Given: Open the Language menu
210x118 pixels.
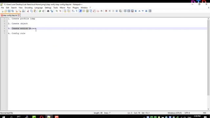Looking at the screenshot, I should [39, 8].
